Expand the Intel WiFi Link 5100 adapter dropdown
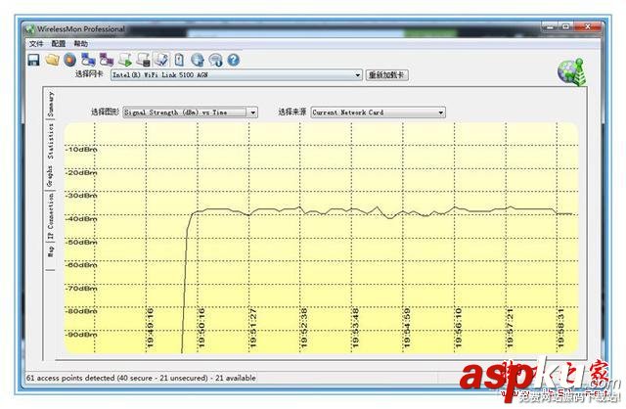The image size is (626, 409). click(x=358, y=75)
